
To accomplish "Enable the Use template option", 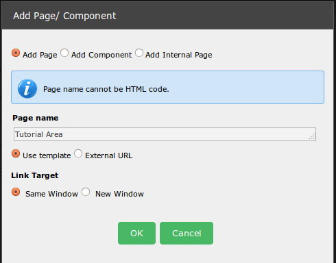I will click(16, 153).
